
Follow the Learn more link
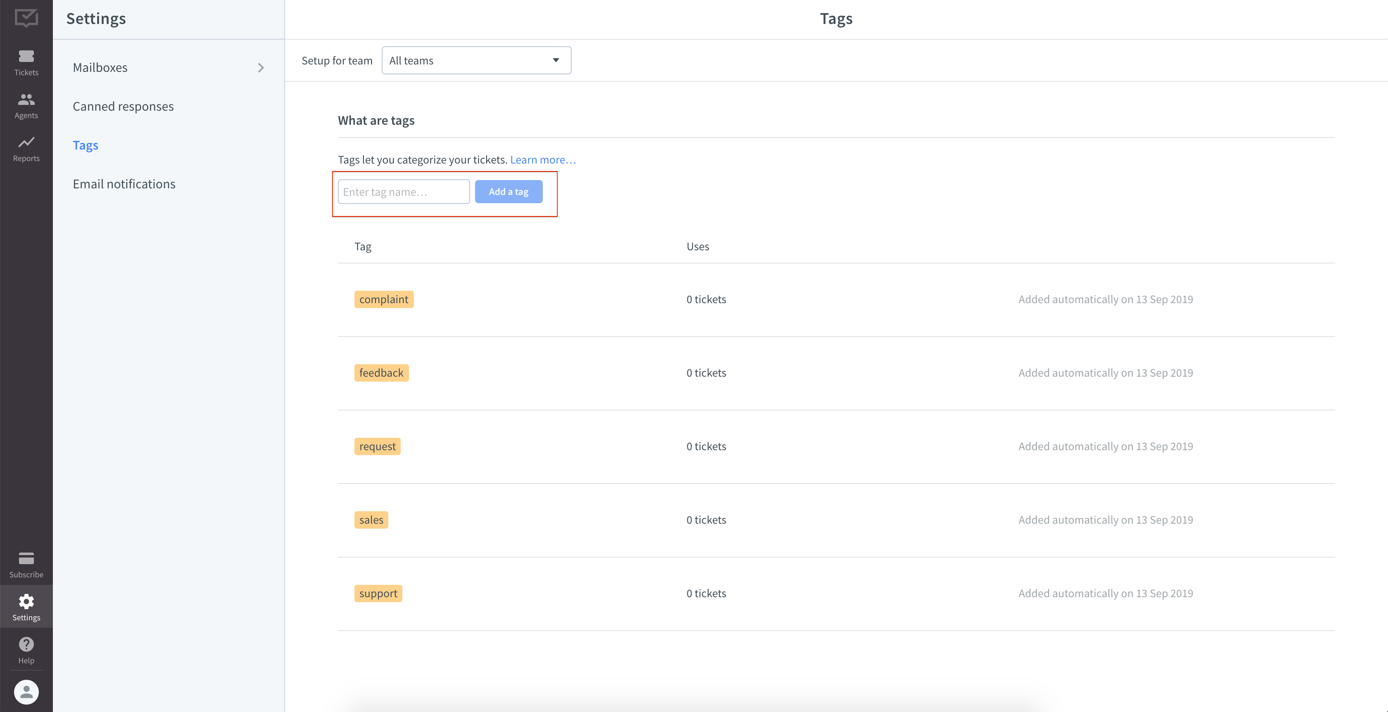point(542,159)
